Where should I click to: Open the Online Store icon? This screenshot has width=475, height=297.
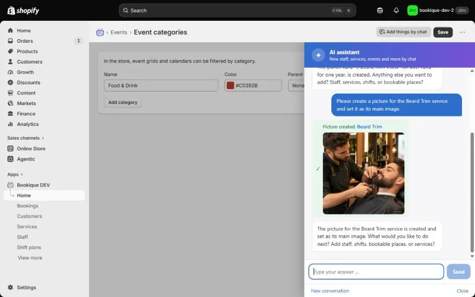click(x=10, y=148)
